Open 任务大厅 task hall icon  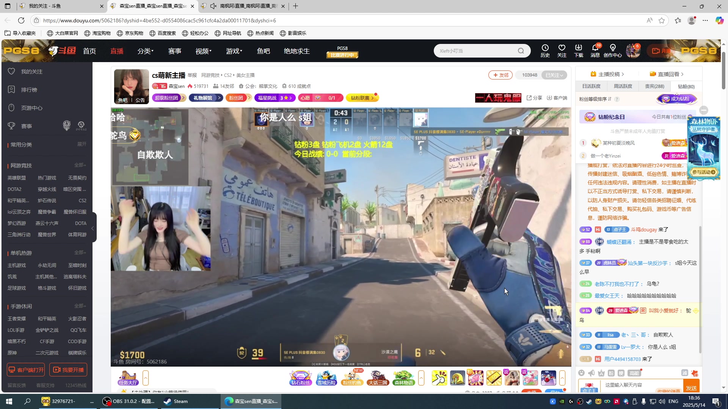128,378
